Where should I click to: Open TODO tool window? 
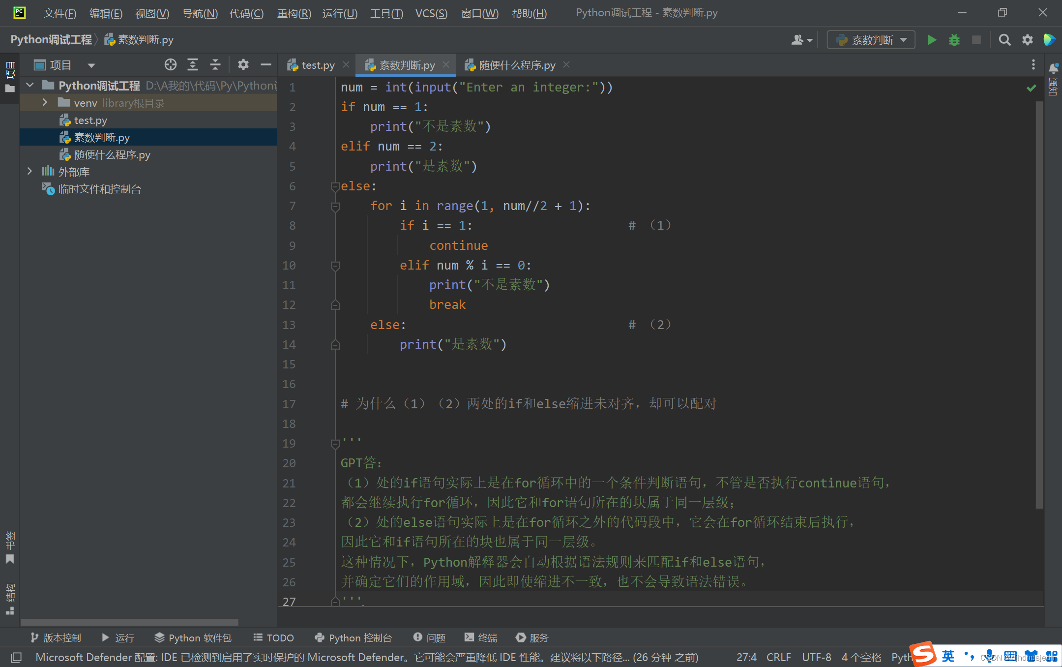click(x=273, y=637)
